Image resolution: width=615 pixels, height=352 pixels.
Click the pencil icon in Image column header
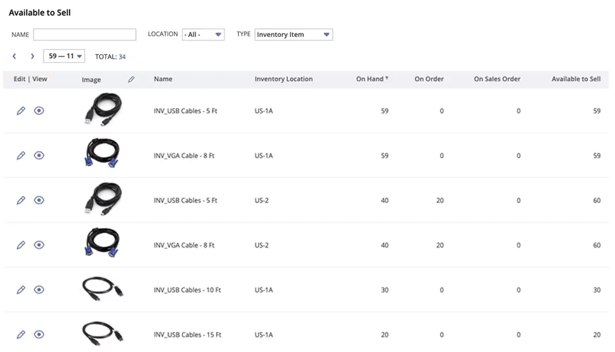point(131,80)
